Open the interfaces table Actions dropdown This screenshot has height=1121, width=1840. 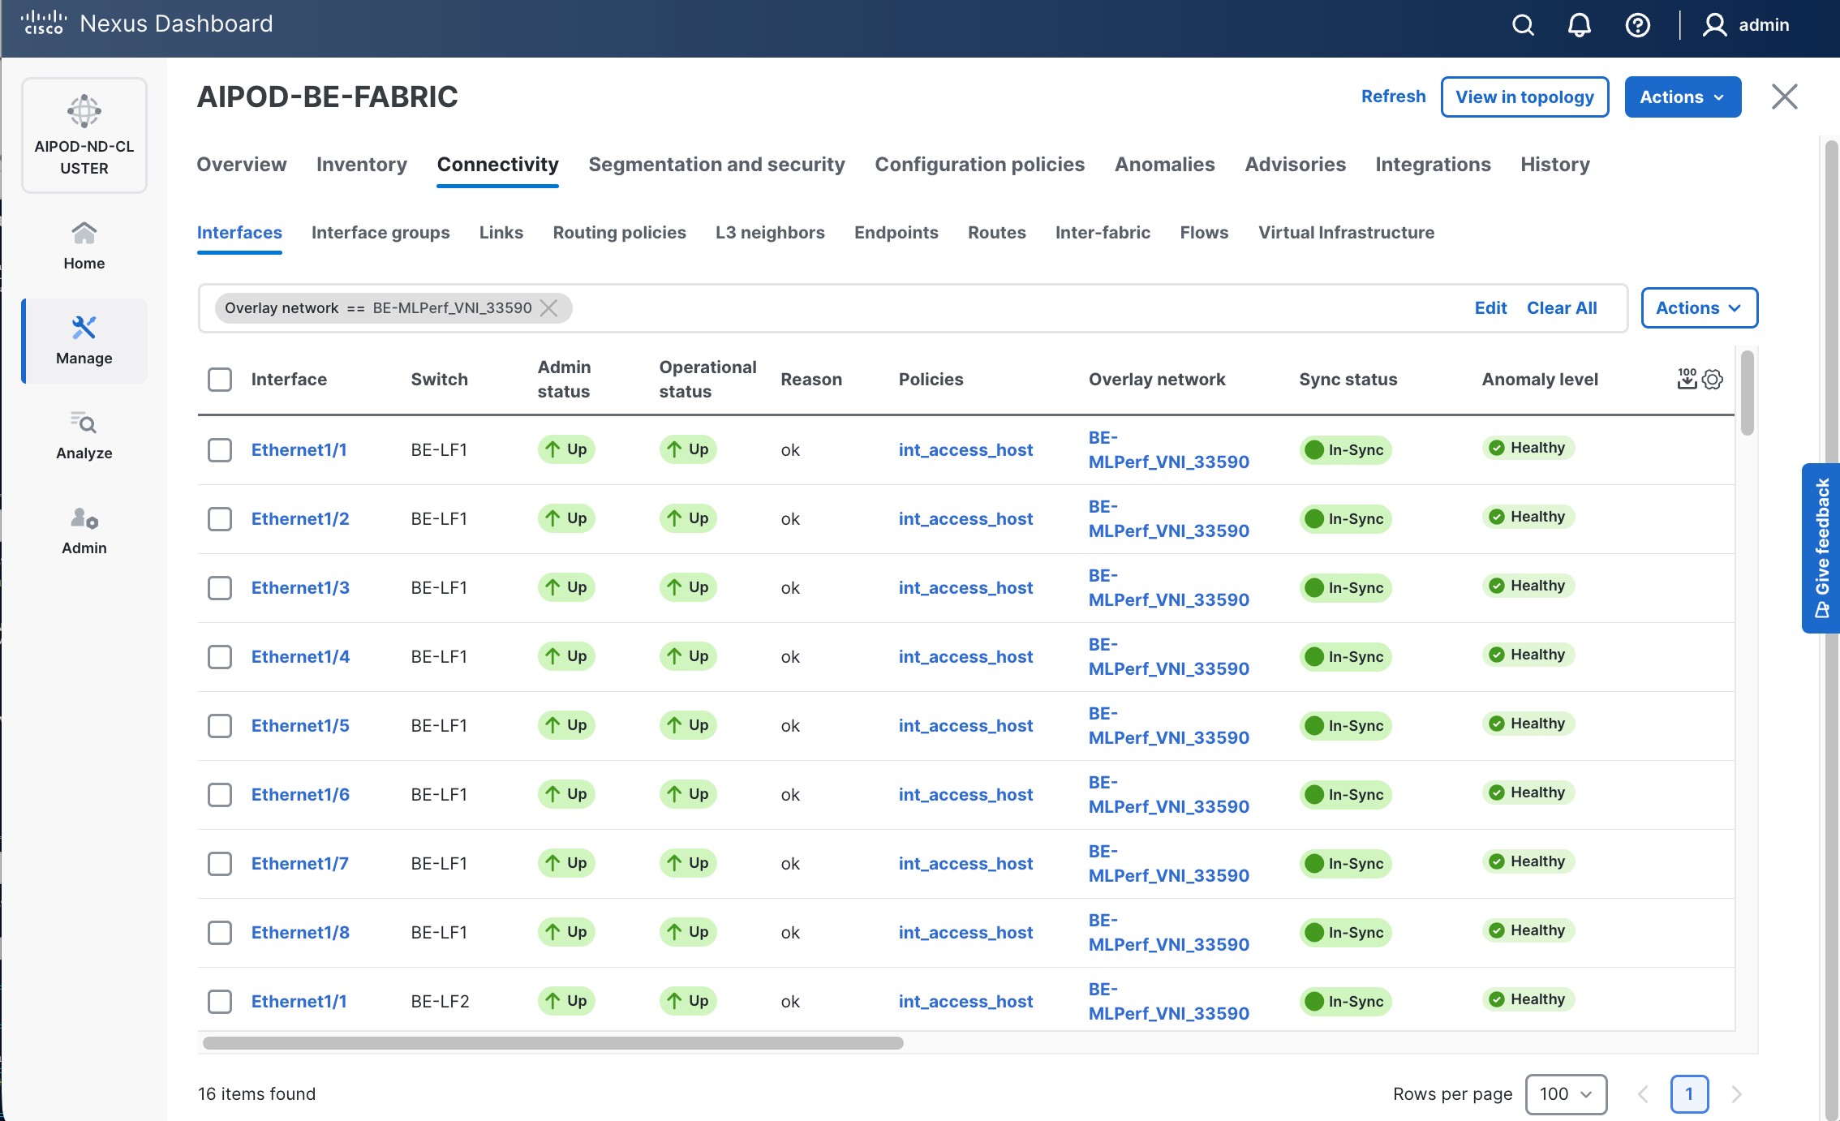click(1699, 308)
